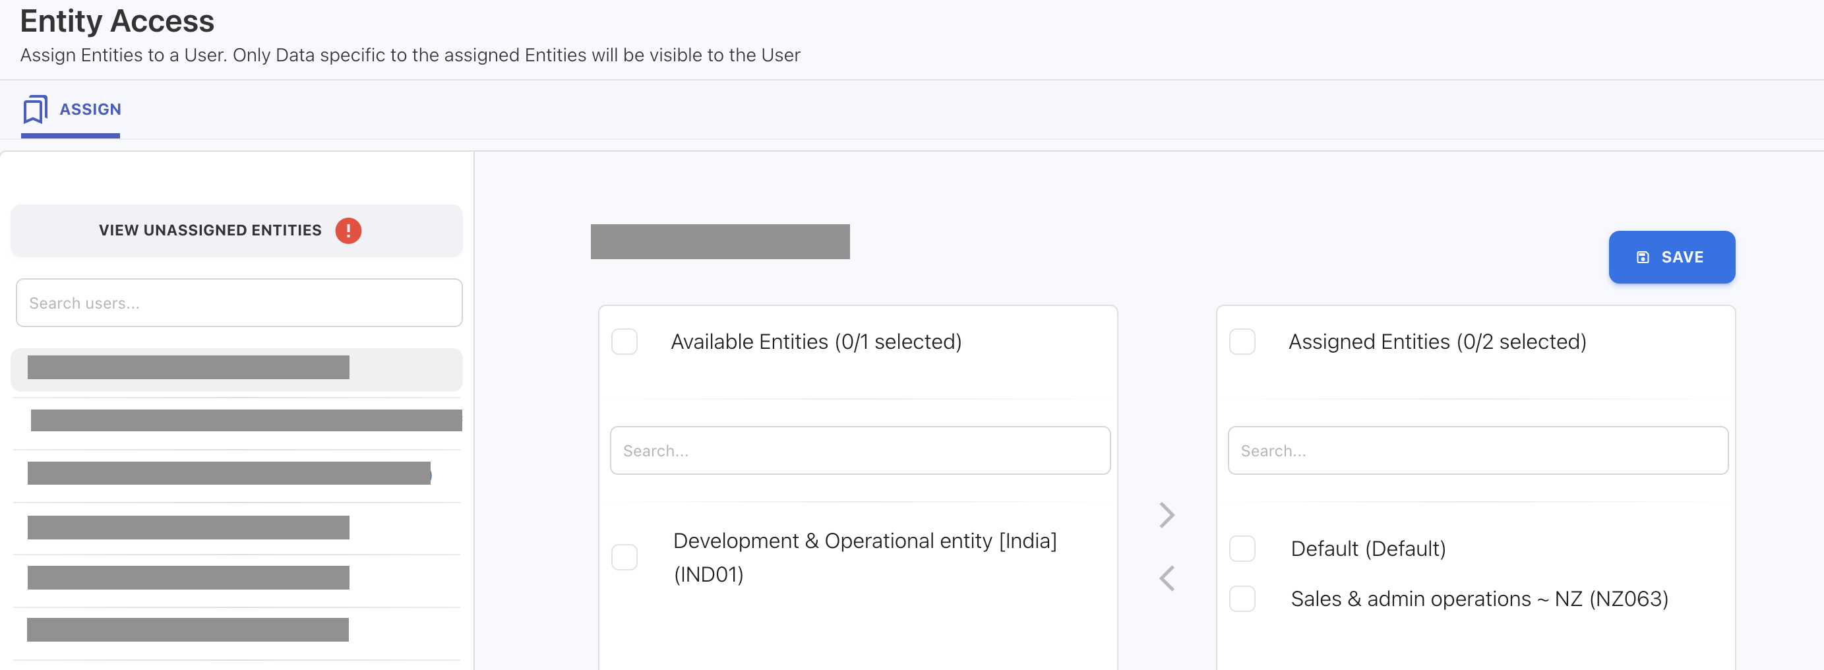
Task: Tick the Sales & admin operations NZ checkbox
Action: 1241,599
